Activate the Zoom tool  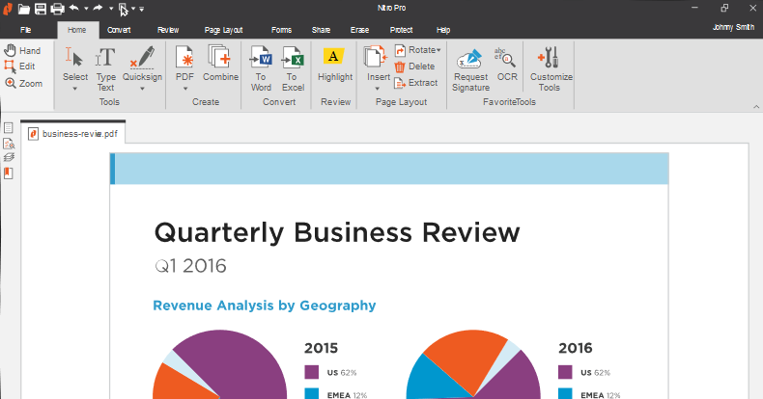[x=23, y=84]
